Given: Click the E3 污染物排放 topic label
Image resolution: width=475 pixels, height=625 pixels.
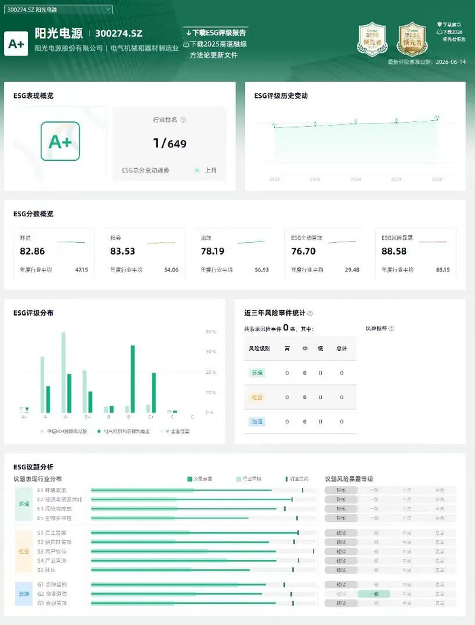Looking at the screenshot, I should (x=54, y=508).
